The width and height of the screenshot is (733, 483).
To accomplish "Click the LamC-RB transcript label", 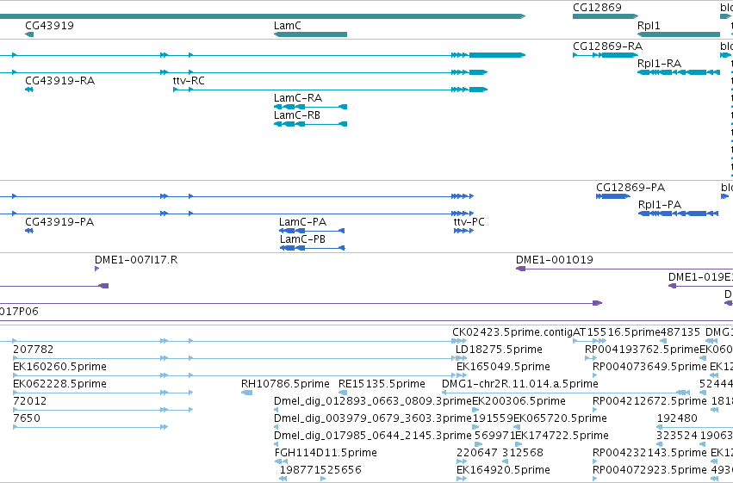I will pyautogui.click(x=297, y=115).
